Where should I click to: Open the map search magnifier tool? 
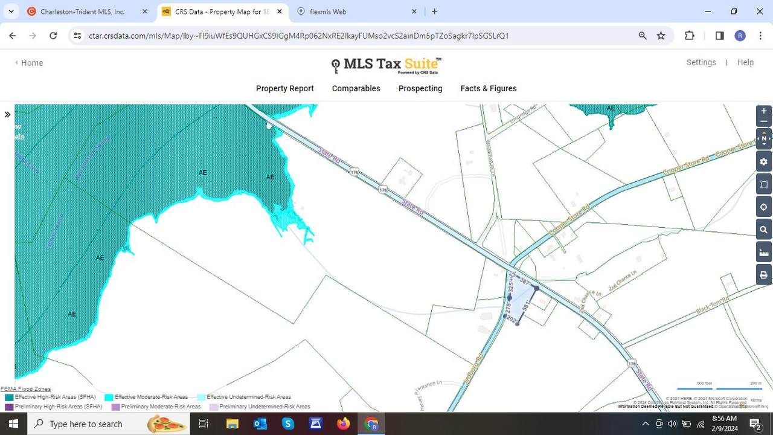coord(764,230)
